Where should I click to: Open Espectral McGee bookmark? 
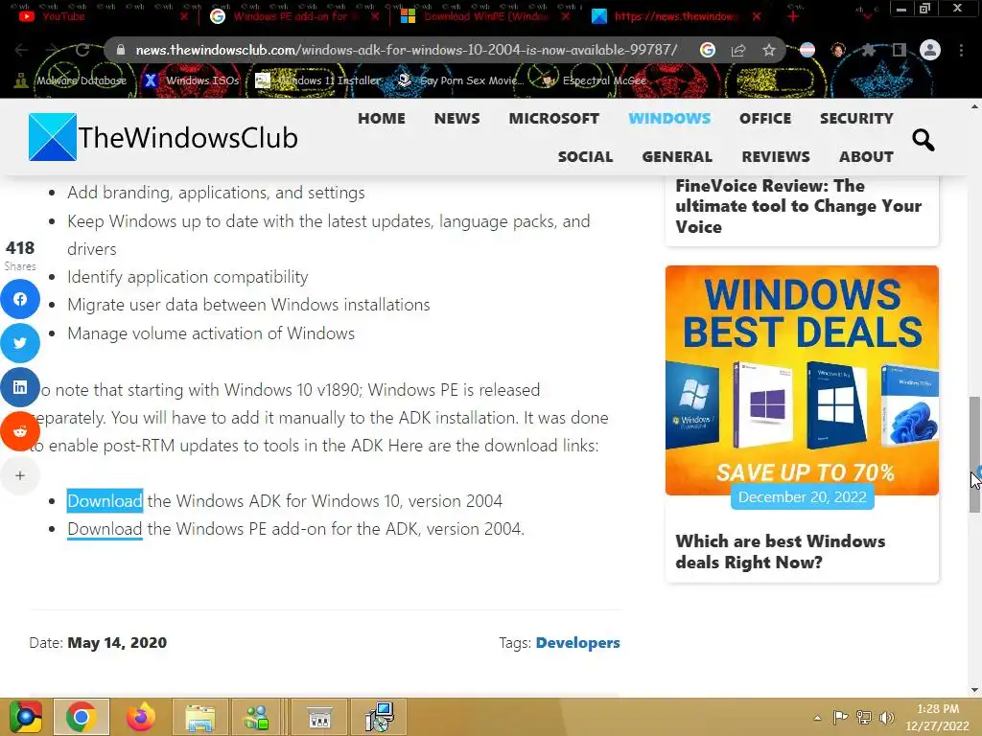tap(595, 80)
